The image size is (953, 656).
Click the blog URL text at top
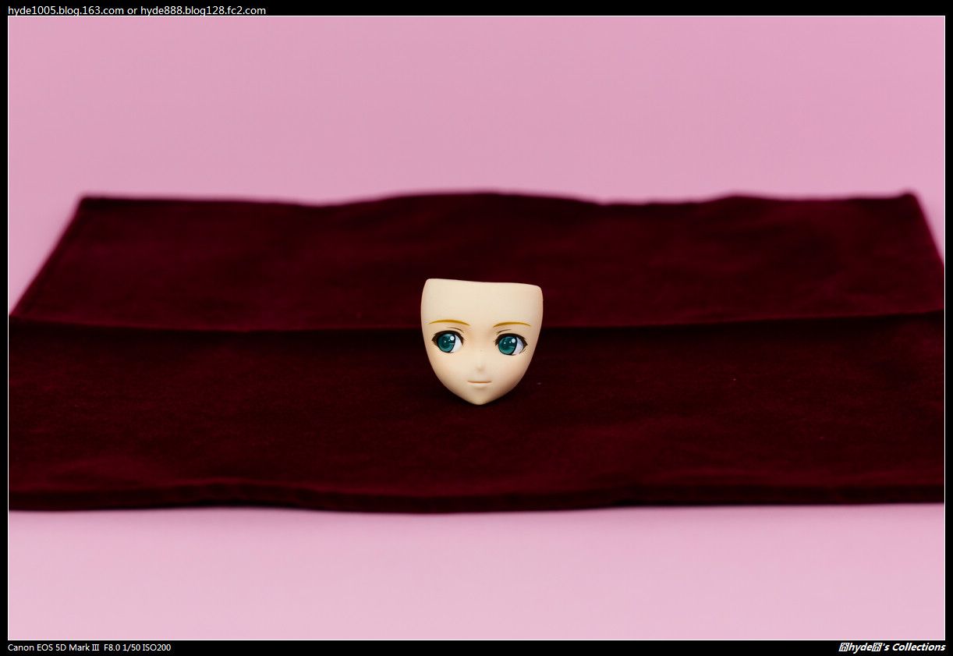tap(136, 10)
